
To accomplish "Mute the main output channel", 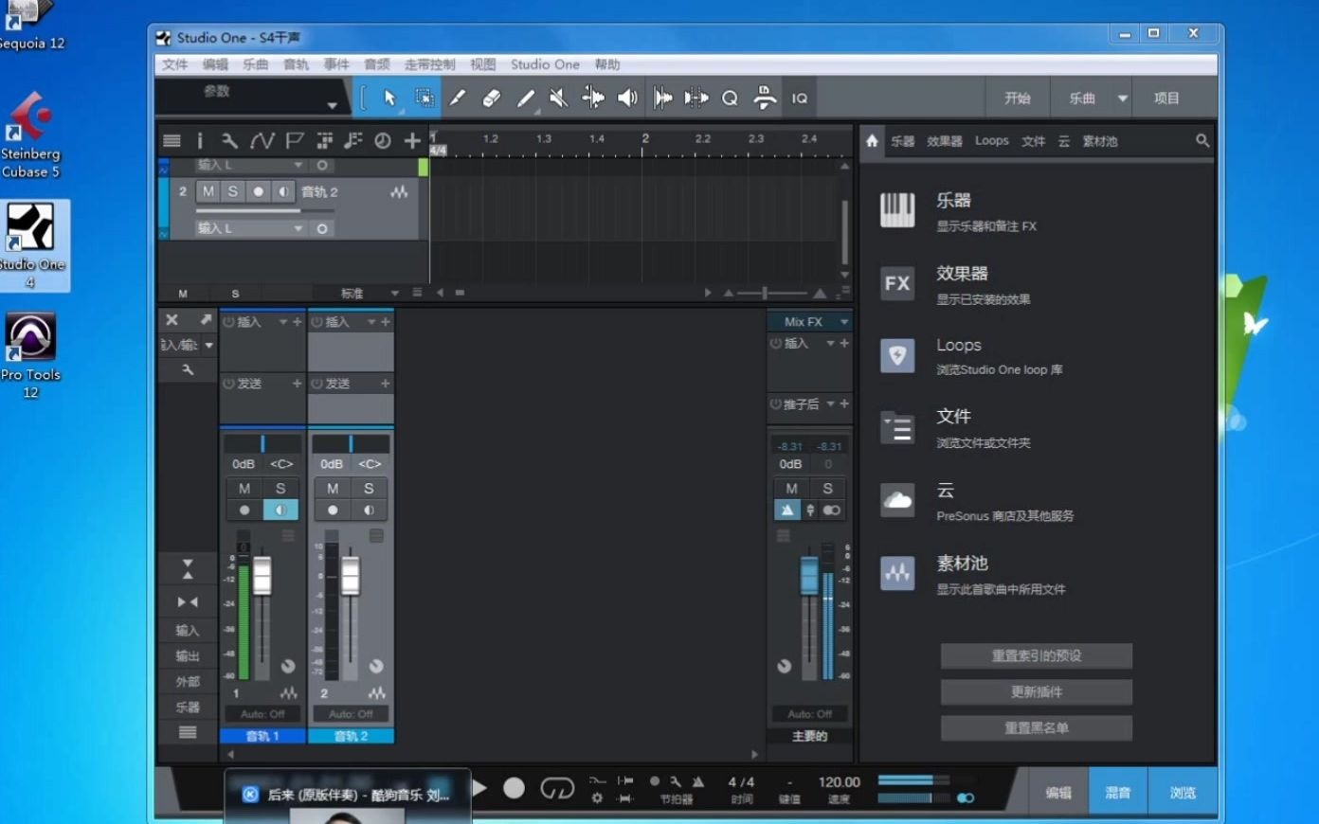I will [x=791, y=489].
